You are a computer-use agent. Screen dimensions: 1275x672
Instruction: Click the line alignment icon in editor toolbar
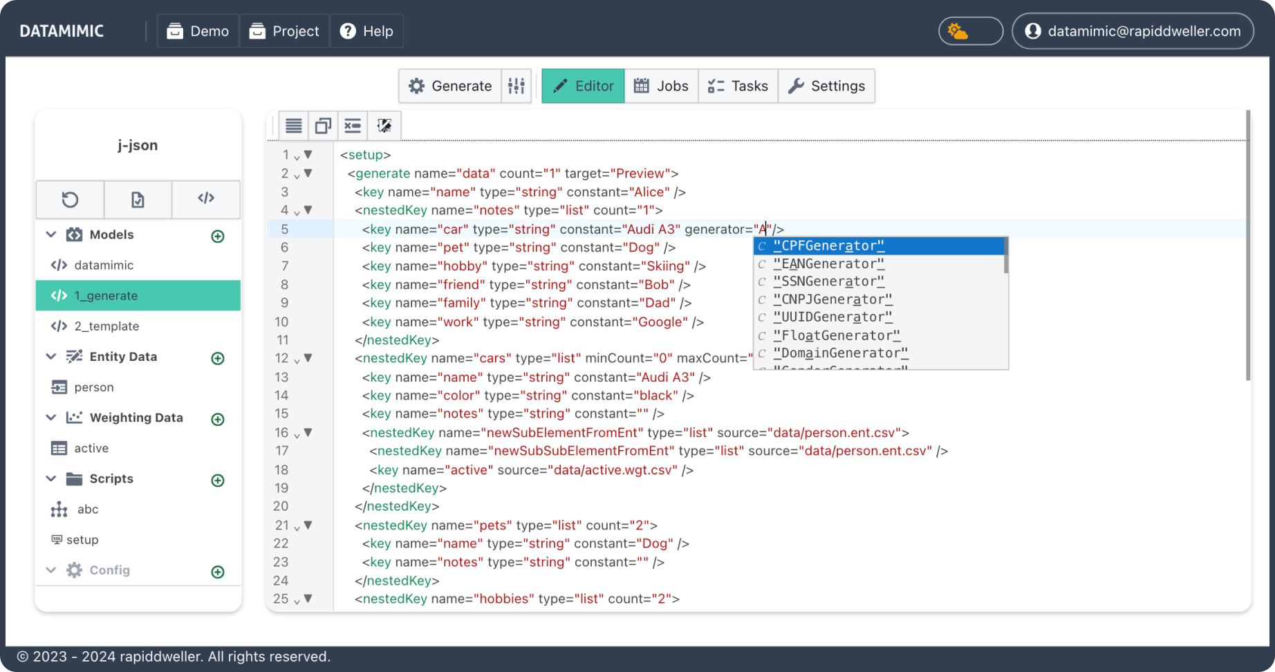293,125
